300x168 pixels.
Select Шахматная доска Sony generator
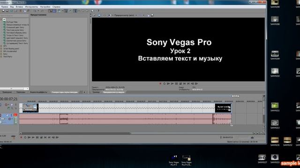[x=16, y=41]
